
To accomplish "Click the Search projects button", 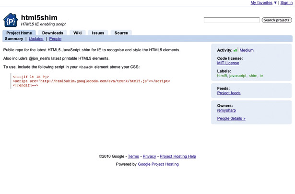I will tap(277, 20).
